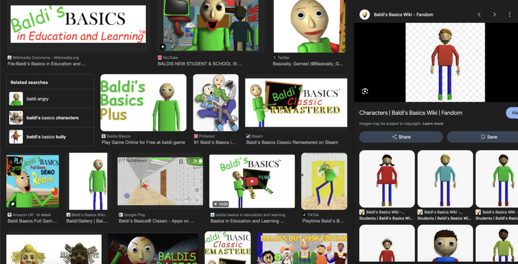Screen dimensions: 518x264
Task: Open Baldi's Basics Classic Remastered Steam image
Action: click(296, 102)
